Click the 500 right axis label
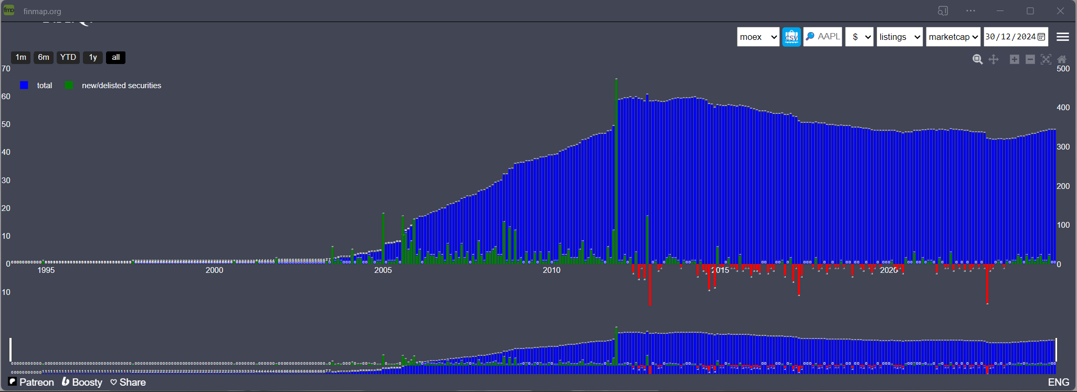The width and height of the screenshot is (1077, 392). click(x=1063, y=69)
